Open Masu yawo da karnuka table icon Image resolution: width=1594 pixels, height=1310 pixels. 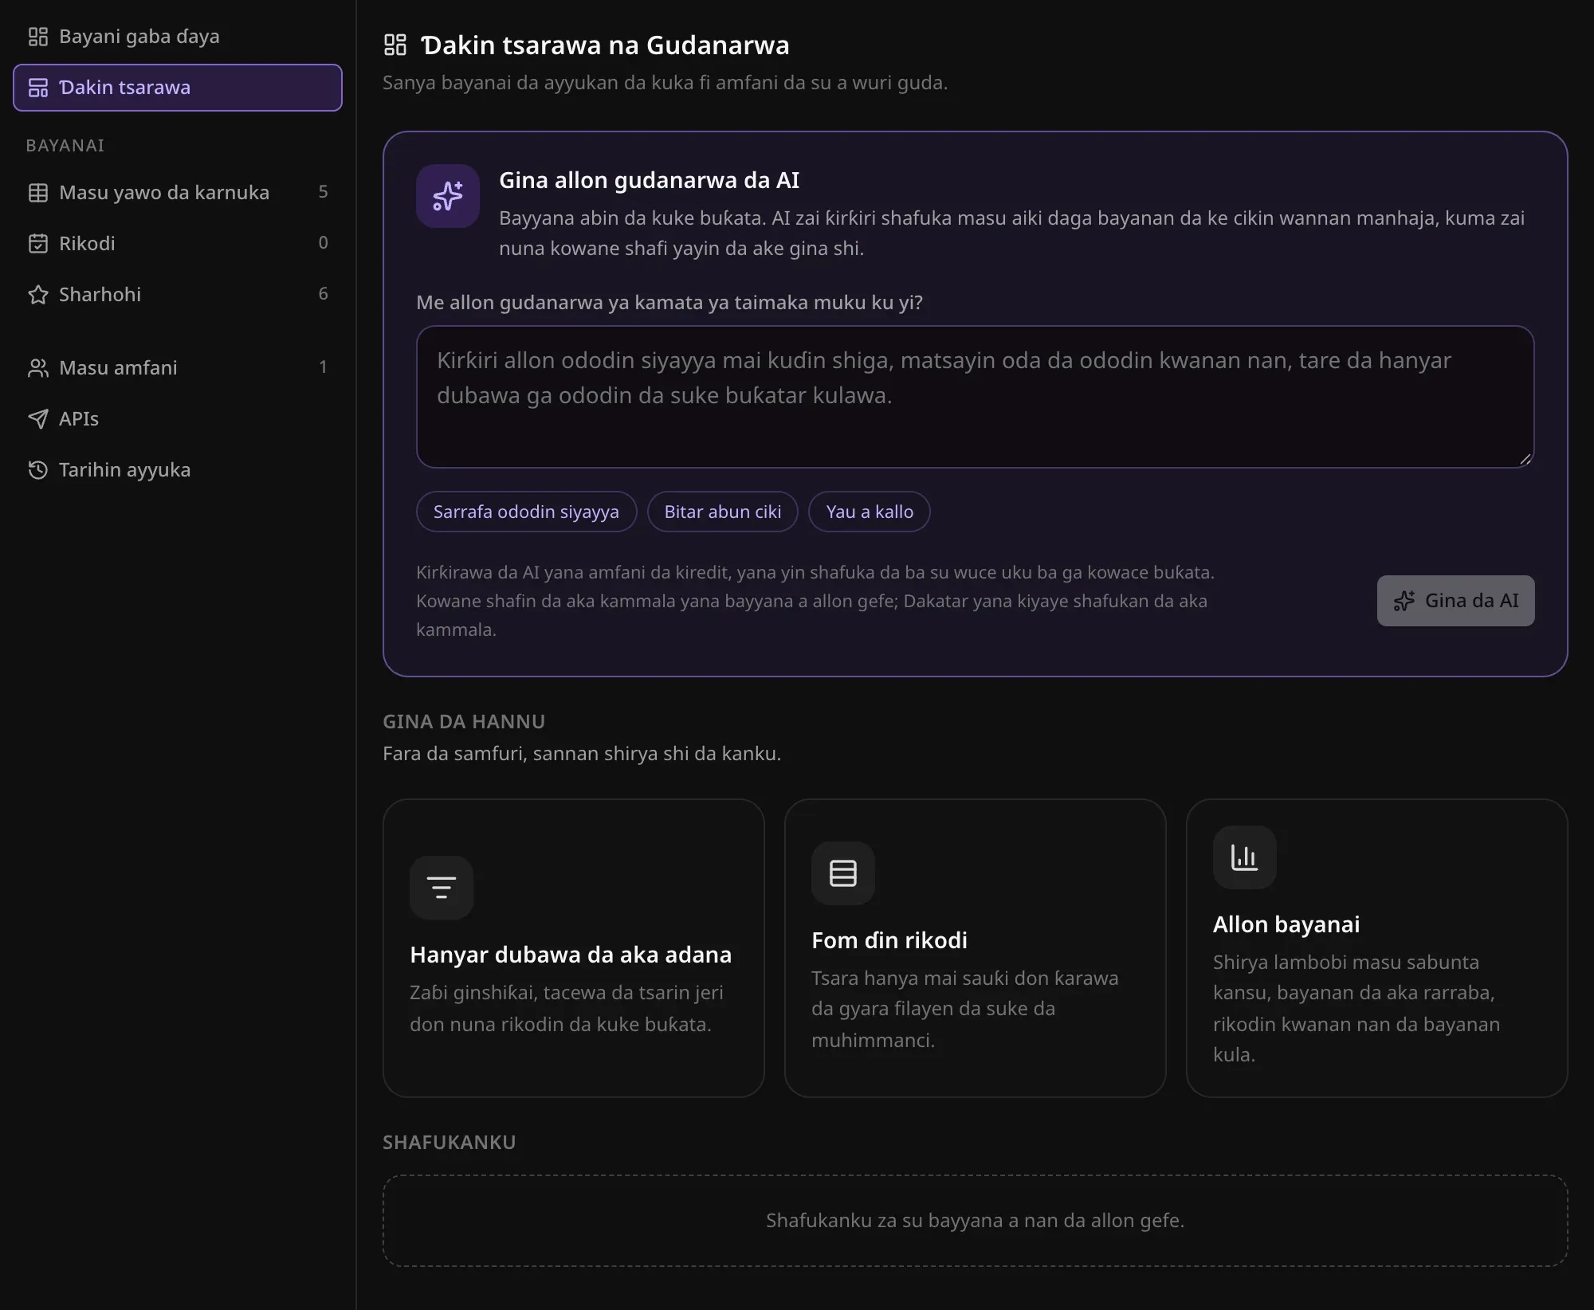pos(38,193)
